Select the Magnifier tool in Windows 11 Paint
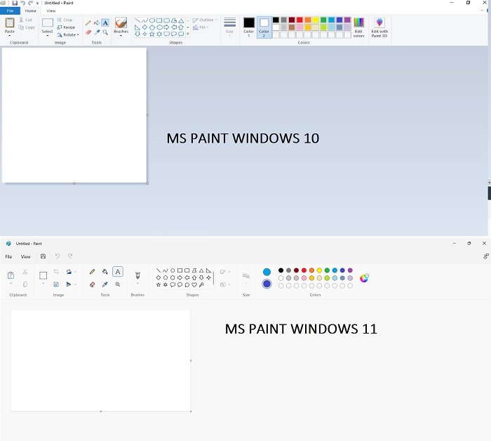Viewport: 491px width, 441px height. [118, 284]
